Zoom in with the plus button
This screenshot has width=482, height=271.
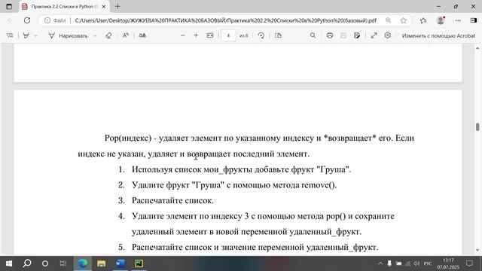coord(196,35)
